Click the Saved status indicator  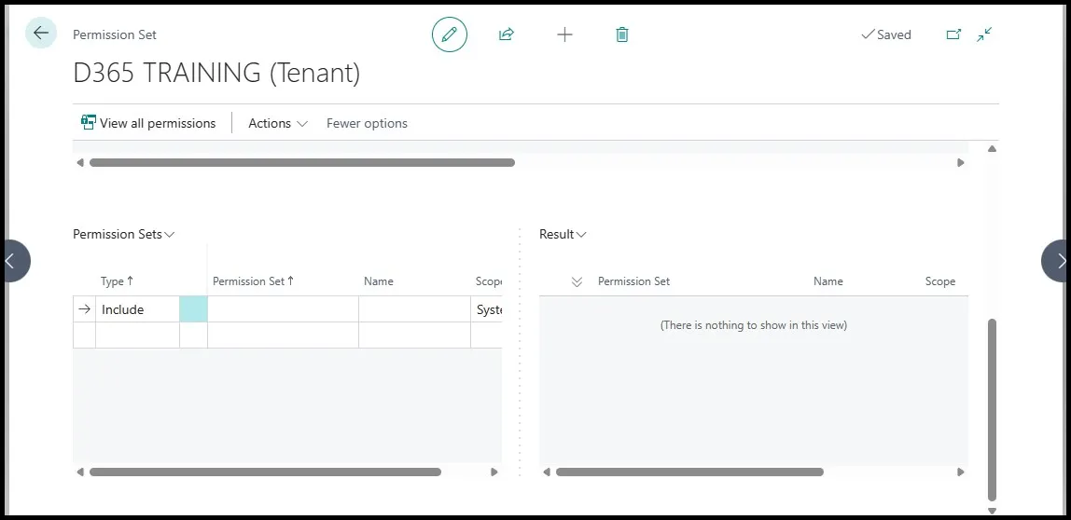pyautogui.click(x=886, y=34)
